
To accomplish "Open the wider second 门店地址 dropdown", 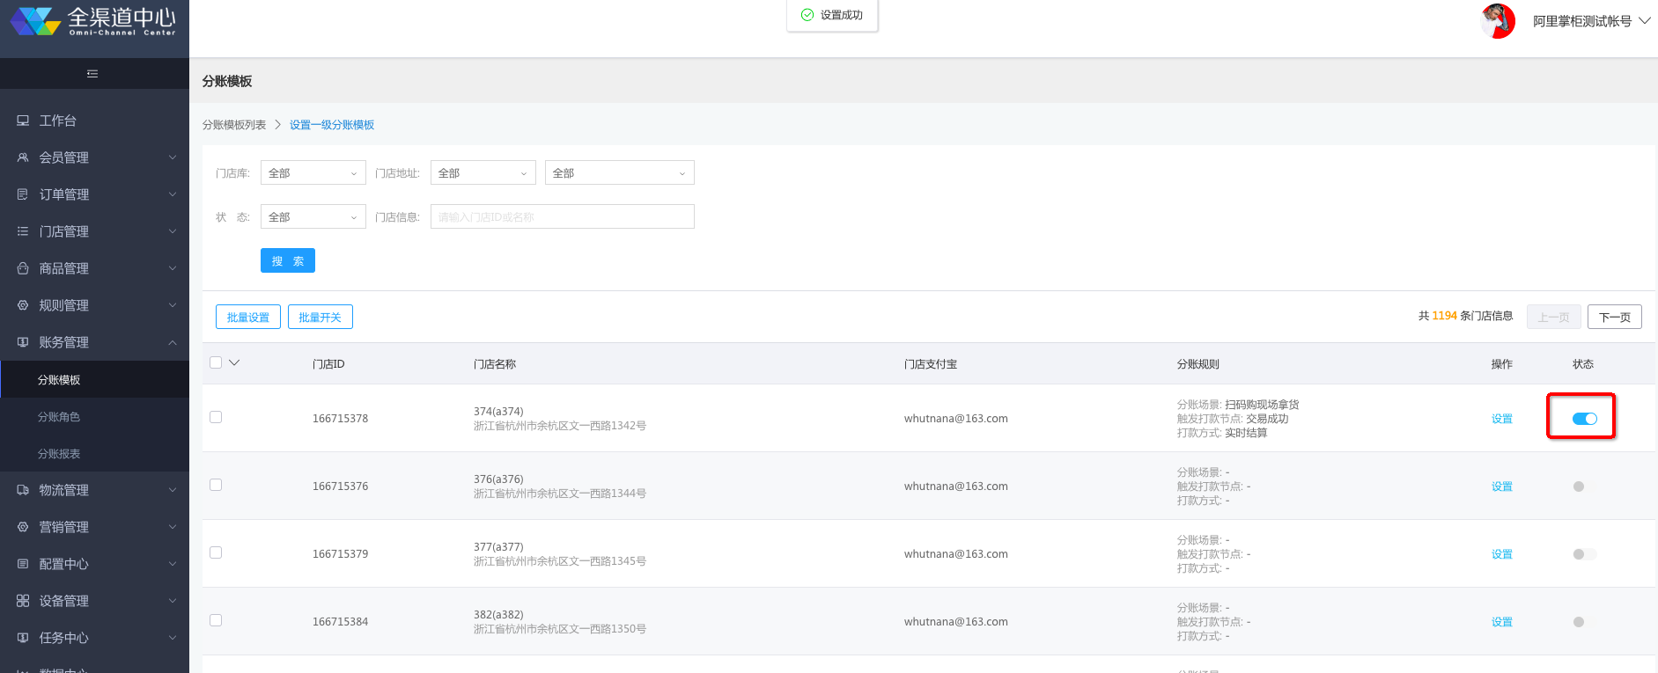I will (x=620, y=172).
